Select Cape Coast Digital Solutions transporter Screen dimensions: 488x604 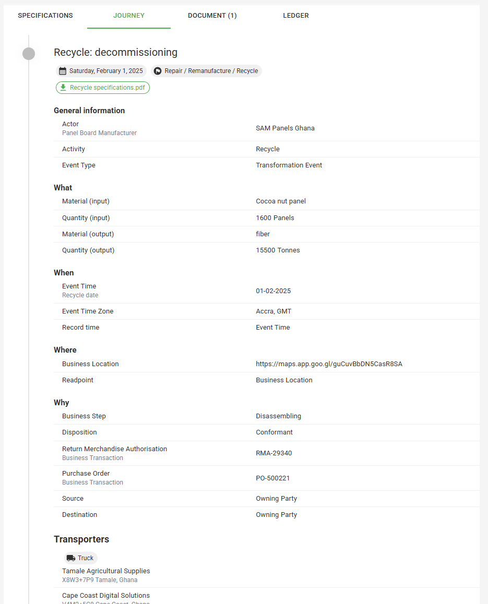pos(106,596)
